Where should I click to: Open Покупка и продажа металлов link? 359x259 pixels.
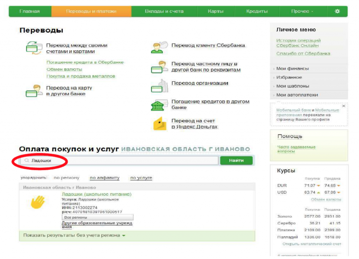81,76
